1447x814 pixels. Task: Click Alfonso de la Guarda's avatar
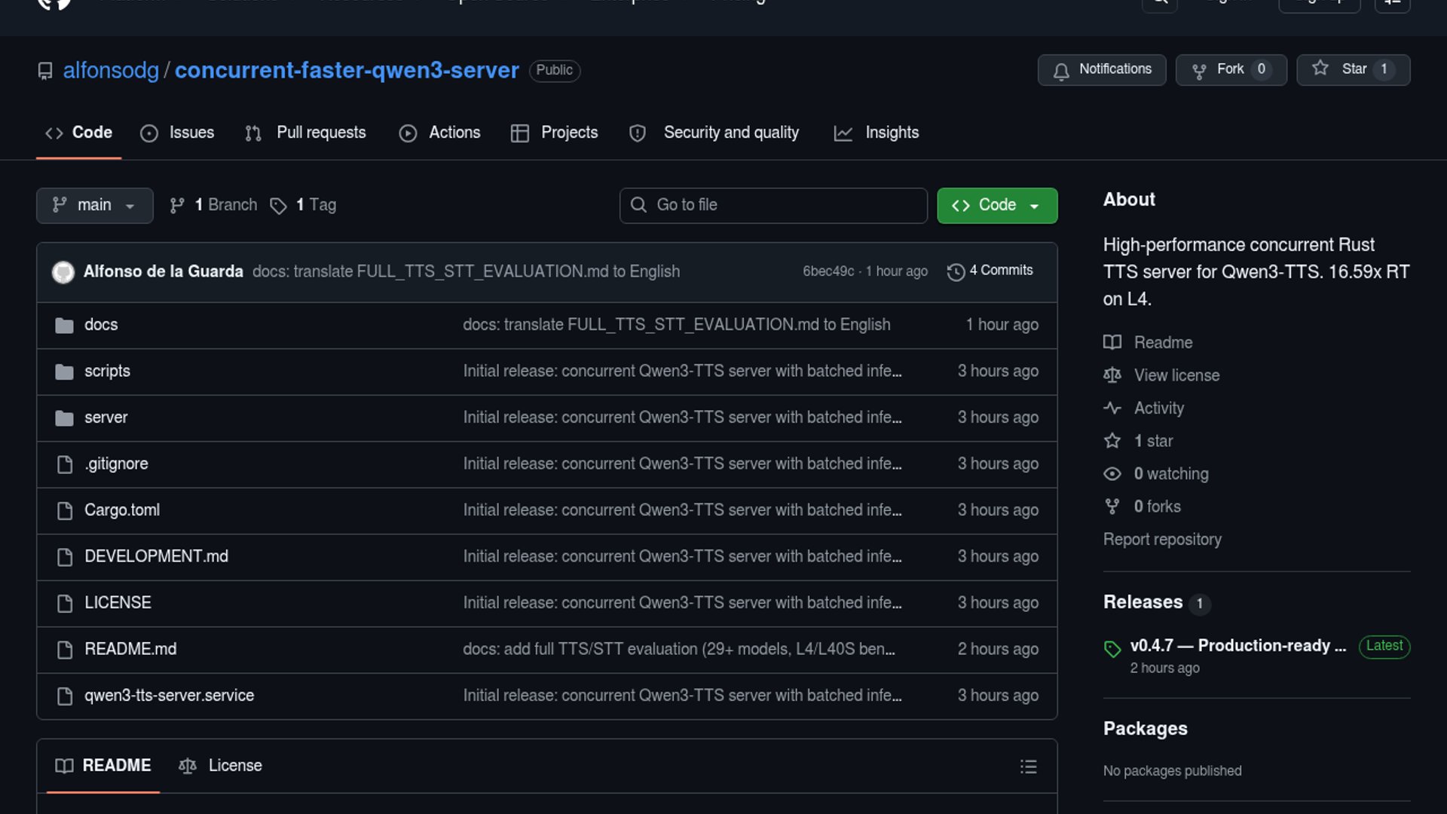(63, 271)
